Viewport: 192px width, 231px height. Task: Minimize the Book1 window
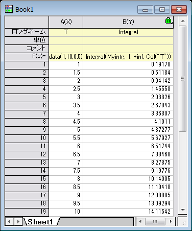click(145, 10)
